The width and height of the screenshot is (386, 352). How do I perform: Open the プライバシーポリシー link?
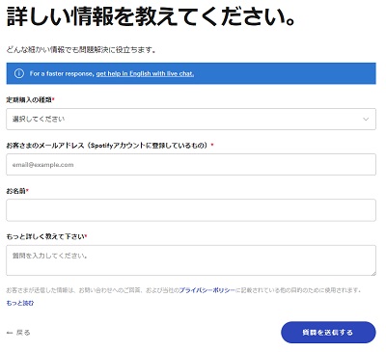pyautogui.click(x=207, y=290)
